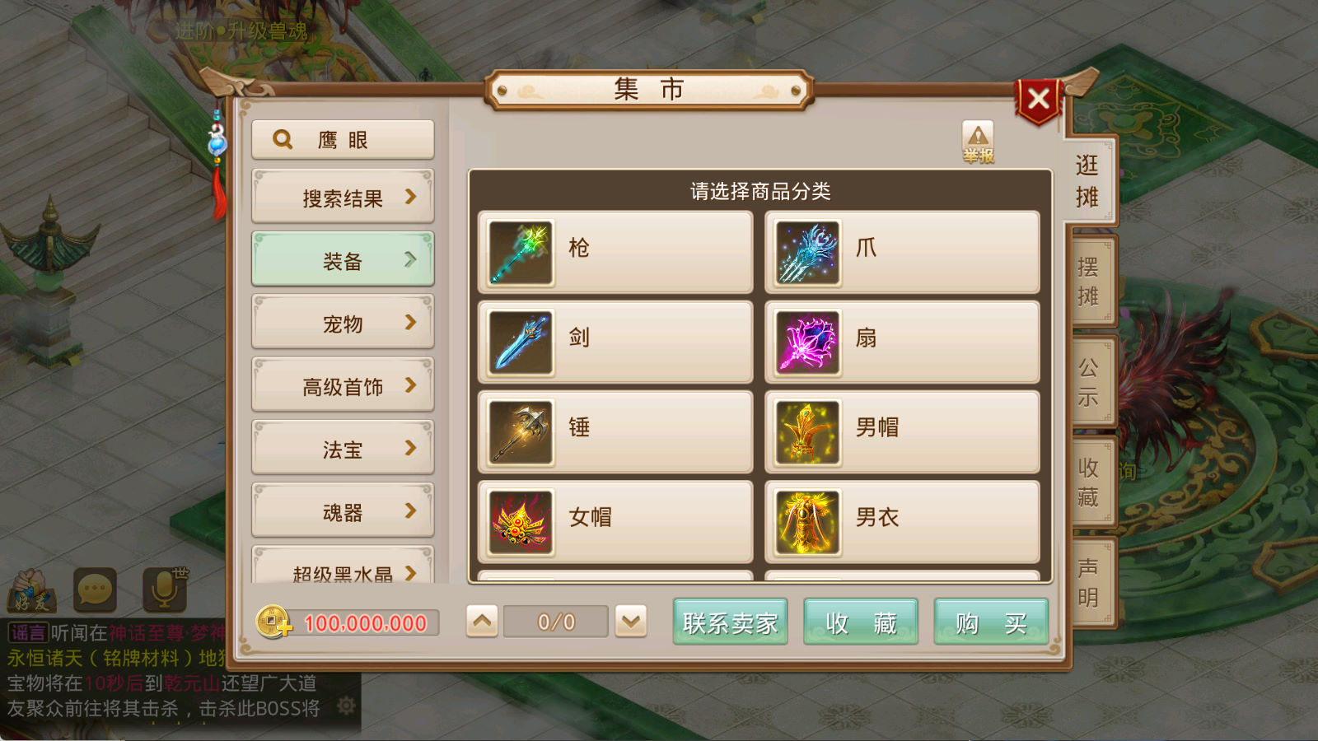This screenshot has width=1318, height=741.
Task: Expand the 高级首饰 category
Action: 343,385
